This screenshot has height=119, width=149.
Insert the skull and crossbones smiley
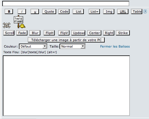pyautogui.click(x=6, y=25)
